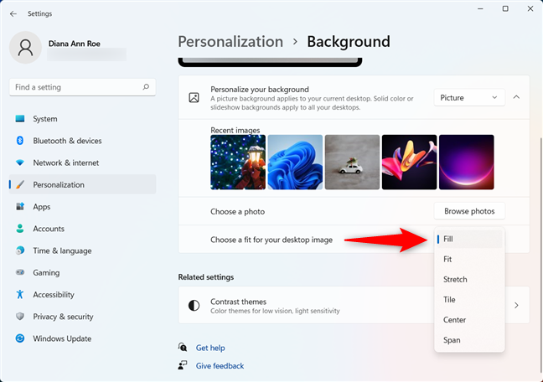543x382 pixels.
Task: Click the Accounts label in sidebar
Action: (49, 229)
